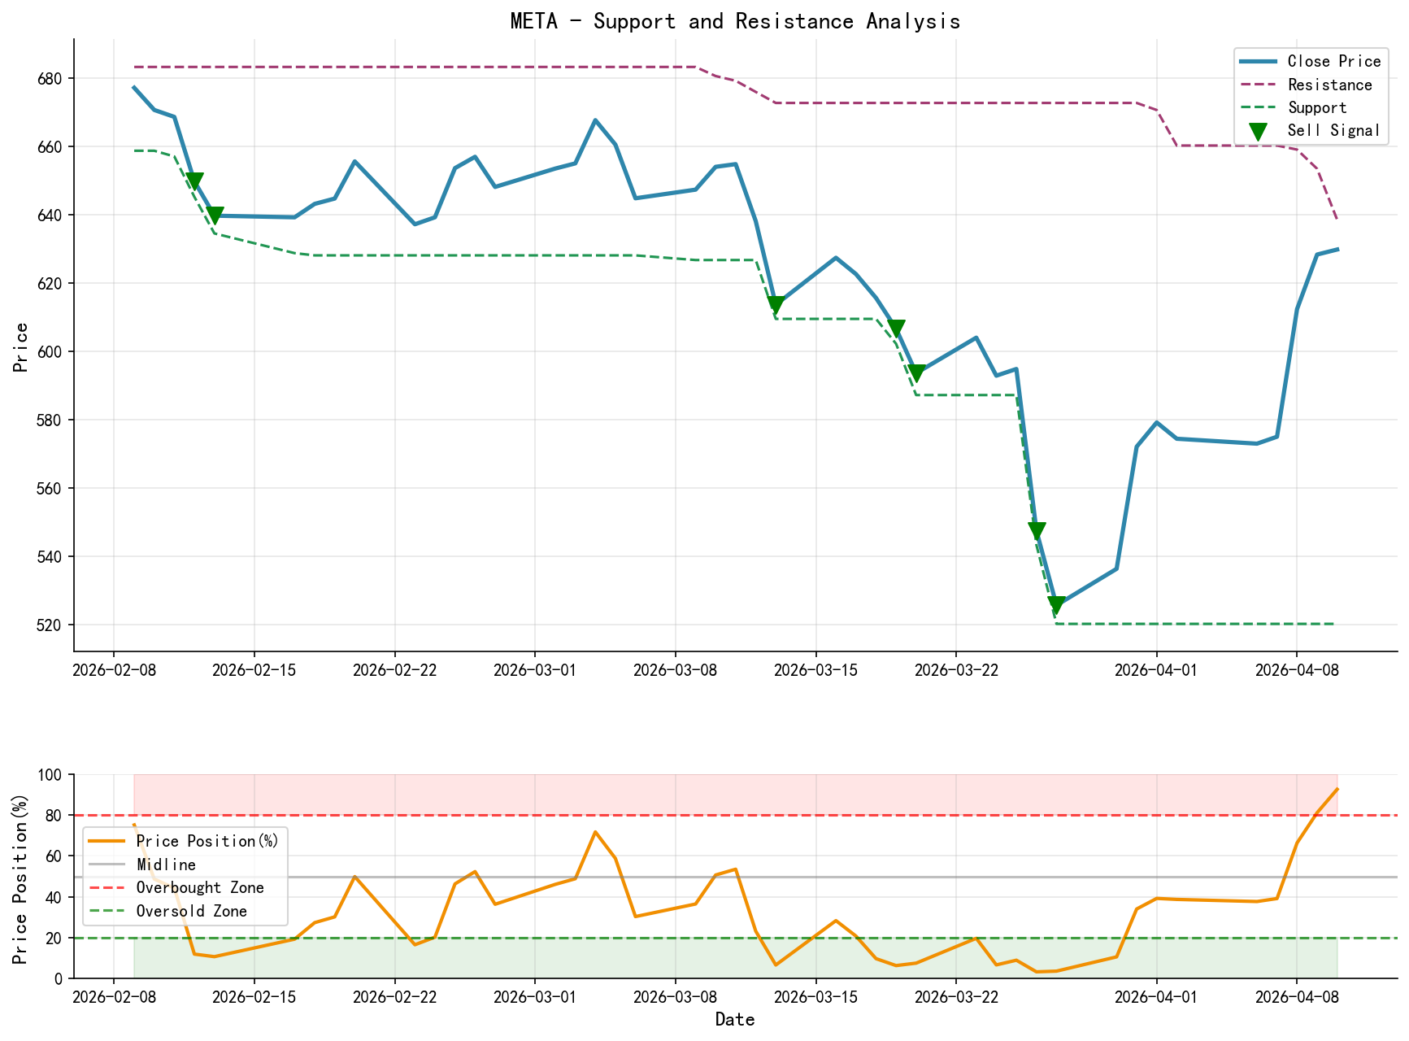Click the 2026-02-08 date tick on the top chart
This screenshot has width=1409, height=1041.
point(114,669)
